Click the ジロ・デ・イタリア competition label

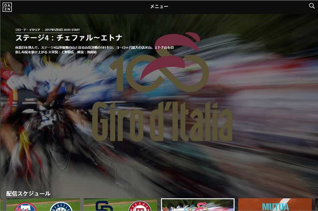click(x=27, y=30)
